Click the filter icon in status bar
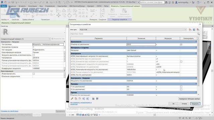The image size is (214, 120). coord(200,118)
